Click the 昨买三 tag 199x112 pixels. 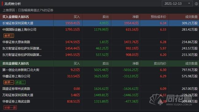(x=9, y=36)
